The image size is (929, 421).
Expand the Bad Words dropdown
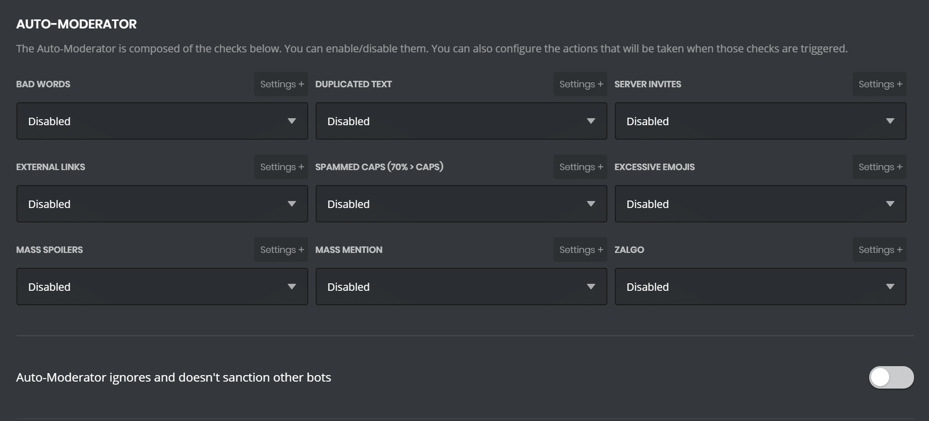[x=162, y=121]
